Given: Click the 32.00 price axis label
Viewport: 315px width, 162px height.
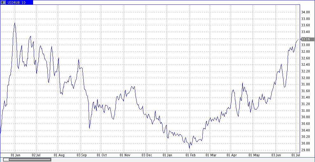Looking at the screenshot, I should [305, 78].
